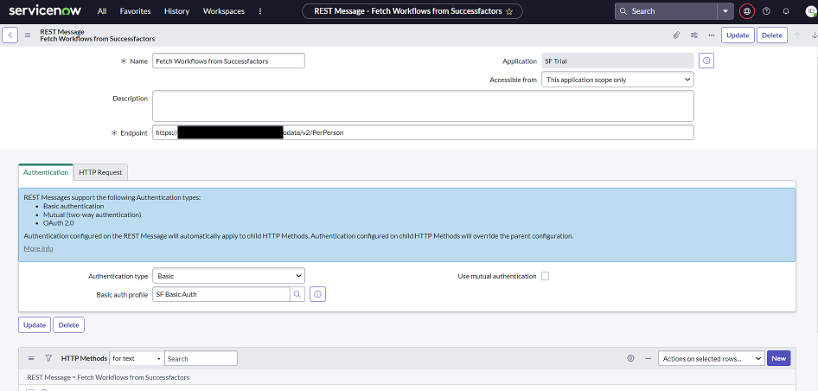818x391 pixels.
Task: Open the Accessible from dropdown
Action: 617,80
